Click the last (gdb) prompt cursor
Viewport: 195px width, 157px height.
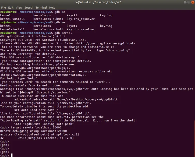pos(11,155)
